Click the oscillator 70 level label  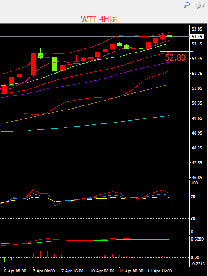click(193, 197)
